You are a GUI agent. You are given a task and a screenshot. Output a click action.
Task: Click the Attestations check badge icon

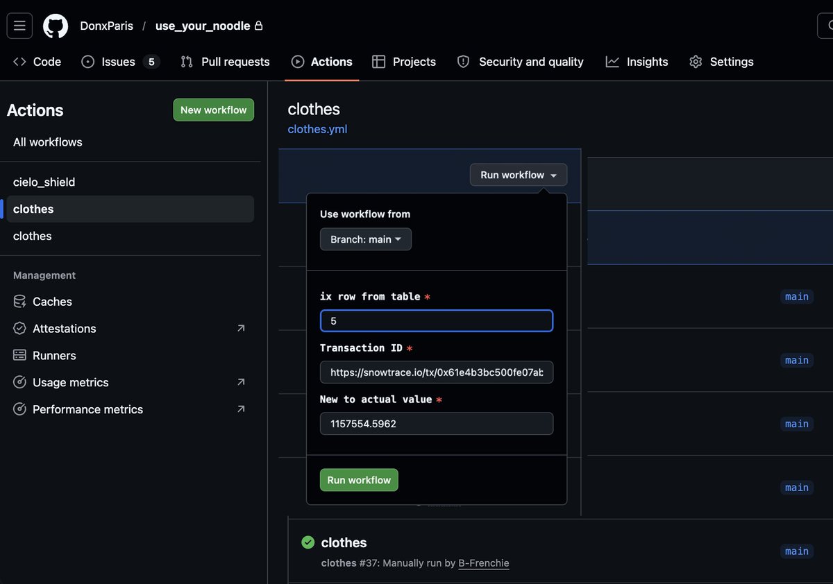[x=19, y=329]
